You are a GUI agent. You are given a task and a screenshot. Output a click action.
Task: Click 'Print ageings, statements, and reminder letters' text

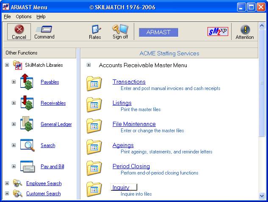166,152
